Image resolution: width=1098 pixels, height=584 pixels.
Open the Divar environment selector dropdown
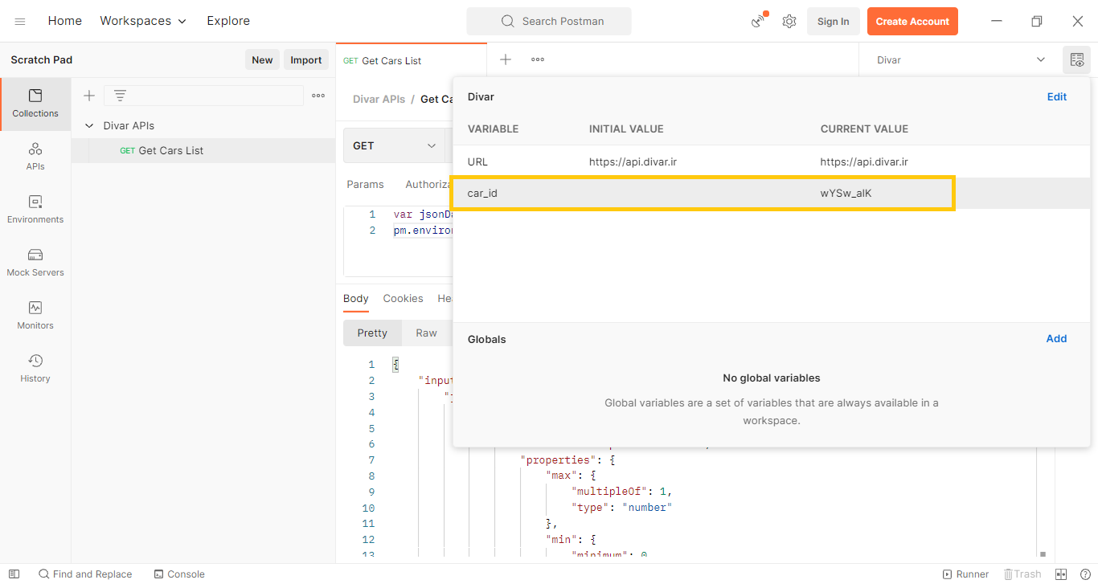coord(961,60)
